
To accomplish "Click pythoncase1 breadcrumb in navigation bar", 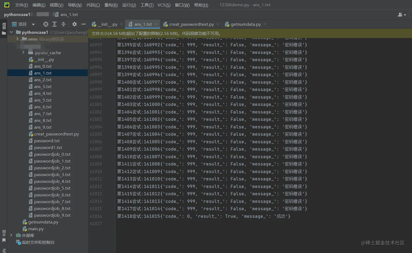I will click(17, 14).
